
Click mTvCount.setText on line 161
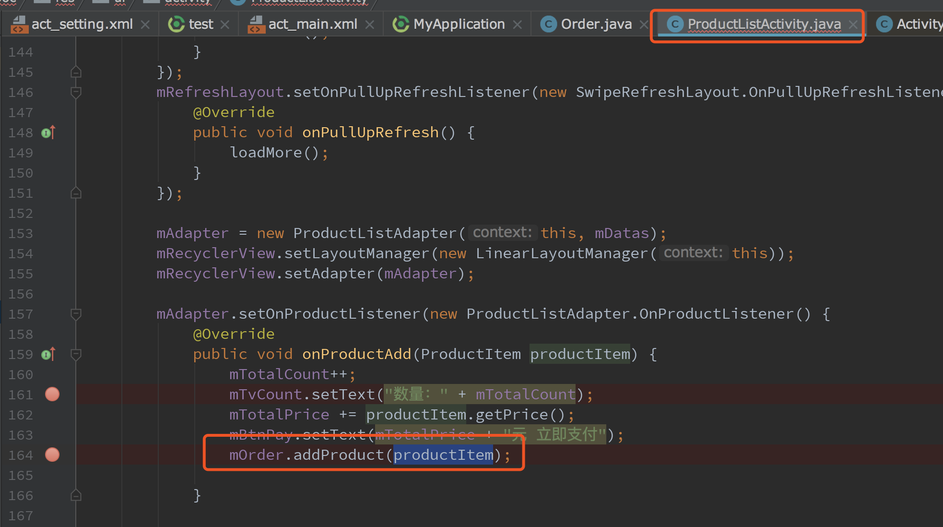tap(302, 395)
